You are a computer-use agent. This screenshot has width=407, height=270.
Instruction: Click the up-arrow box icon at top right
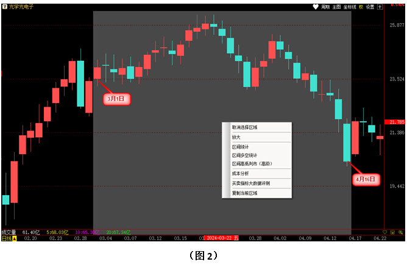click(x=380, y=7)
